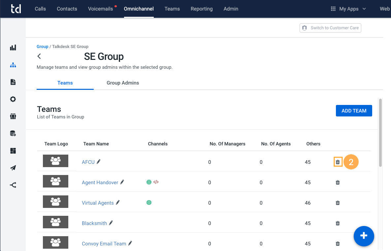Open the Convoy Email Team link
The image size is (391, 251).
[x=104, y=243]
